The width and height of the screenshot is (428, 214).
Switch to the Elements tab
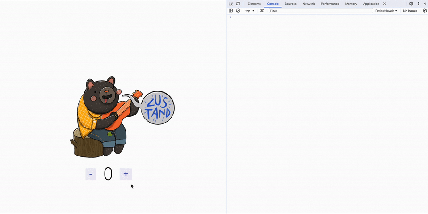254,4
